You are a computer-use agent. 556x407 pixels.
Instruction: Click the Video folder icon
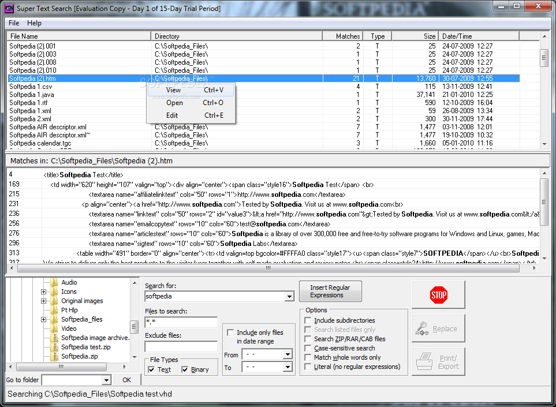coord(54,328)
